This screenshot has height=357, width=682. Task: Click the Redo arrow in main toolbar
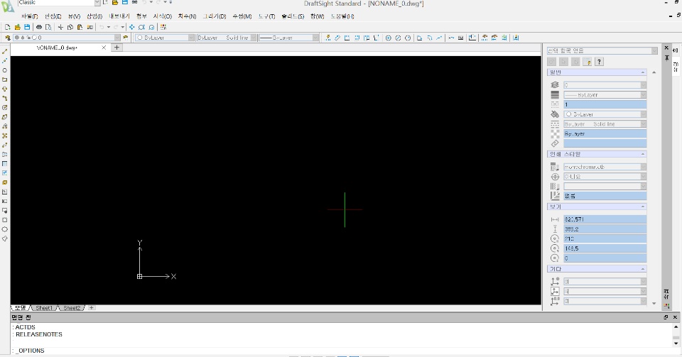(x=116, y=27)
